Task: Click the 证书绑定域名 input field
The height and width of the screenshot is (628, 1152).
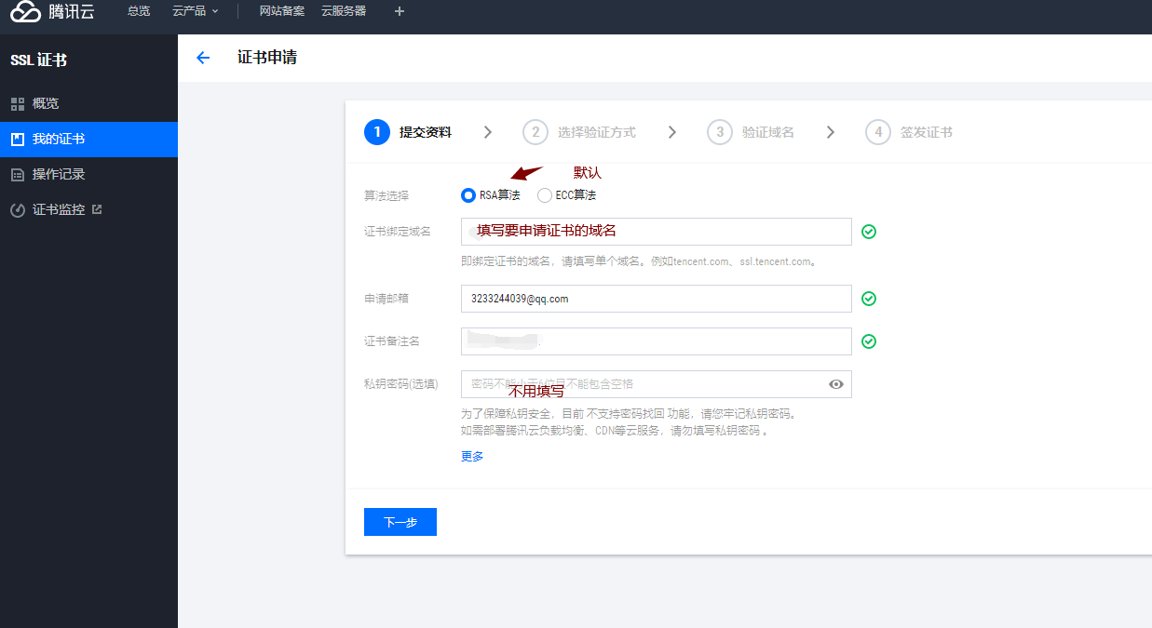Action: pos(656,232)
